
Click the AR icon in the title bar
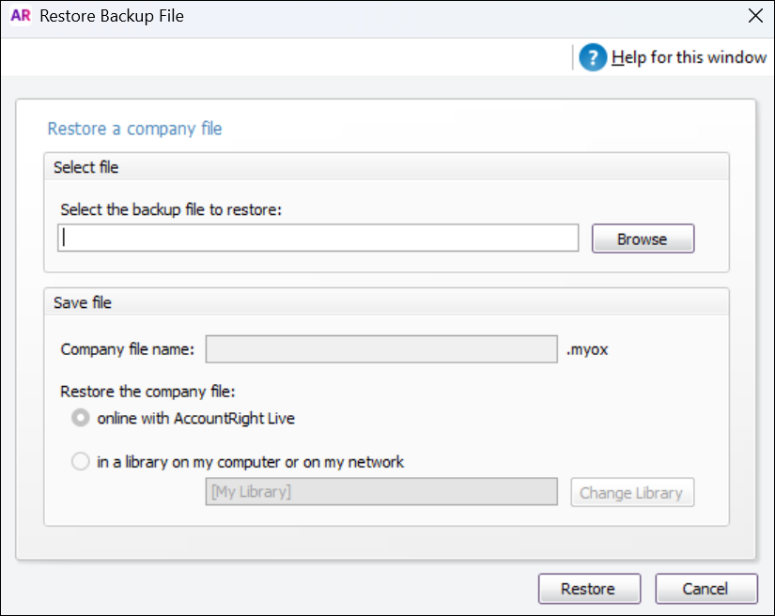pos(20,16)
